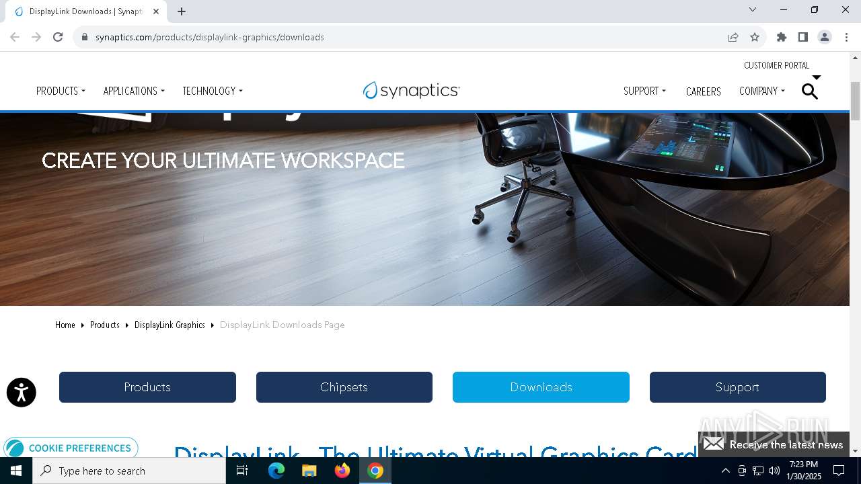Click the browser forward arrow
The width and height of the screenshot is (861, 484).
36,37
